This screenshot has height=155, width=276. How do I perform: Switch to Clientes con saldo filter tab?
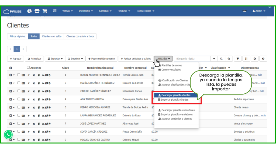coord(52,36)
